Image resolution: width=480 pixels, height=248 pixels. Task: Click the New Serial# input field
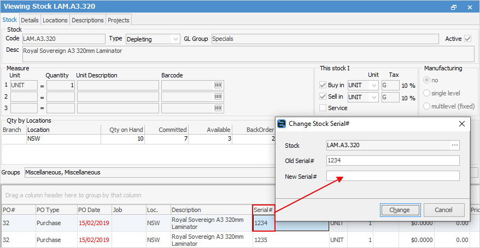[393, 176]
